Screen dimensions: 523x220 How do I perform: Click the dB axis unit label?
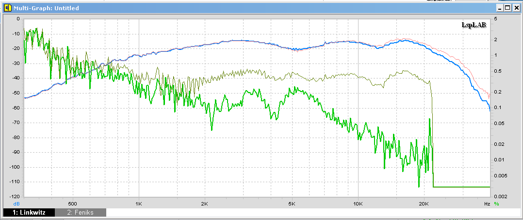16,204
